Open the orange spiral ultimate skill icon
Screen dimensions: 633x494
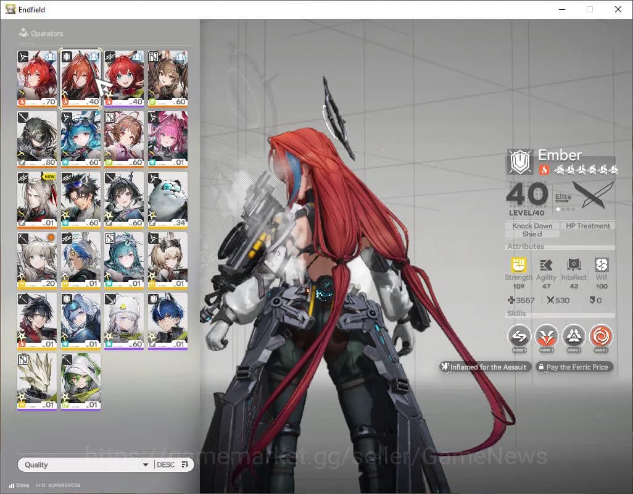click(601, 336)
